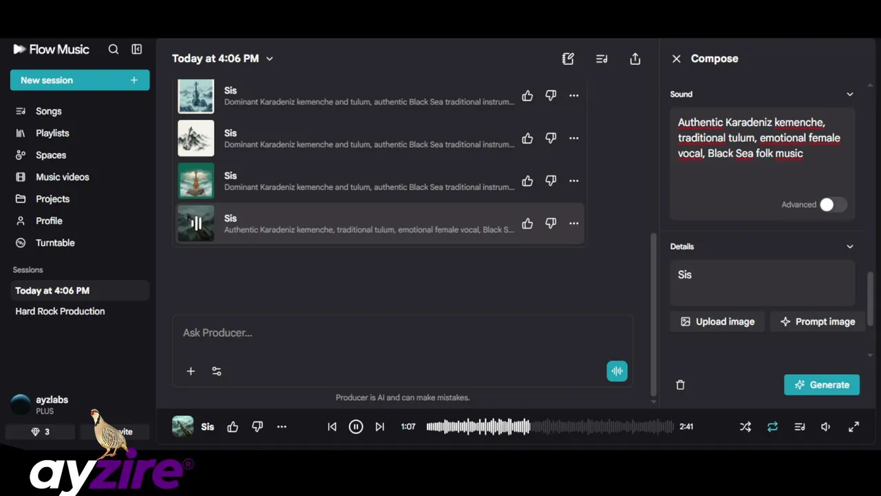Pause the playing Sis track from its thumbnail
The width and height of the screenshot is (881, 496).
[196, 223]
